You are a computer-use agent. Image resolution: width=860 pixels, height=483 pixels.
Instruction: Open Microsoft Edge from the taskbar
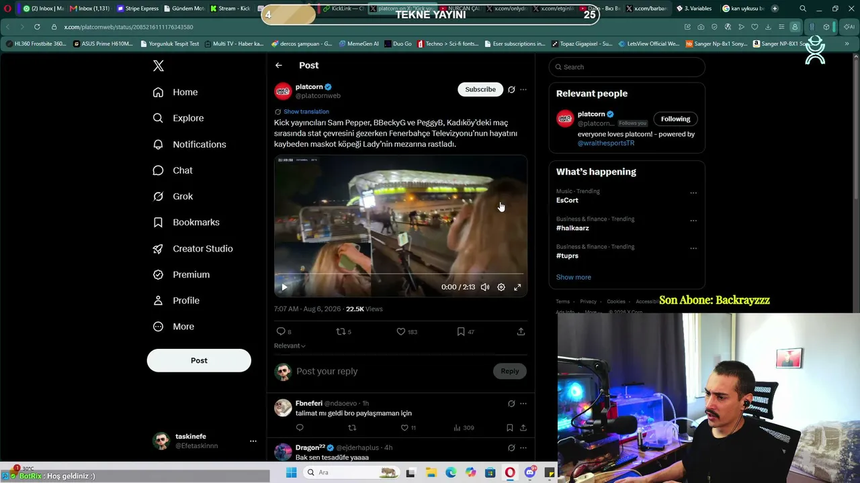[451, 473]
